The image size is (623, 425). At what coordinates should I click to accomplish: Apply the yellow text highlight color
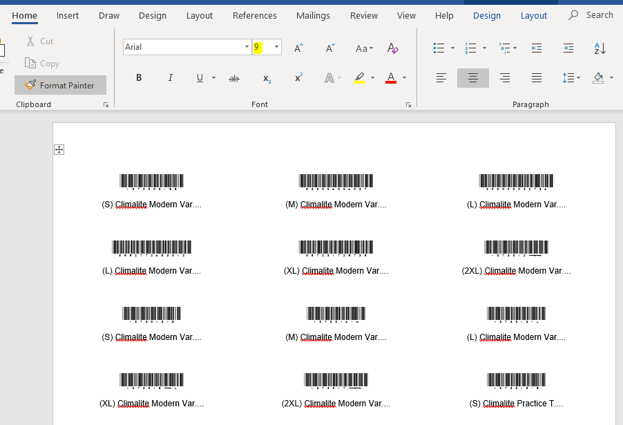pyautogui.click(x=358, y=78)
